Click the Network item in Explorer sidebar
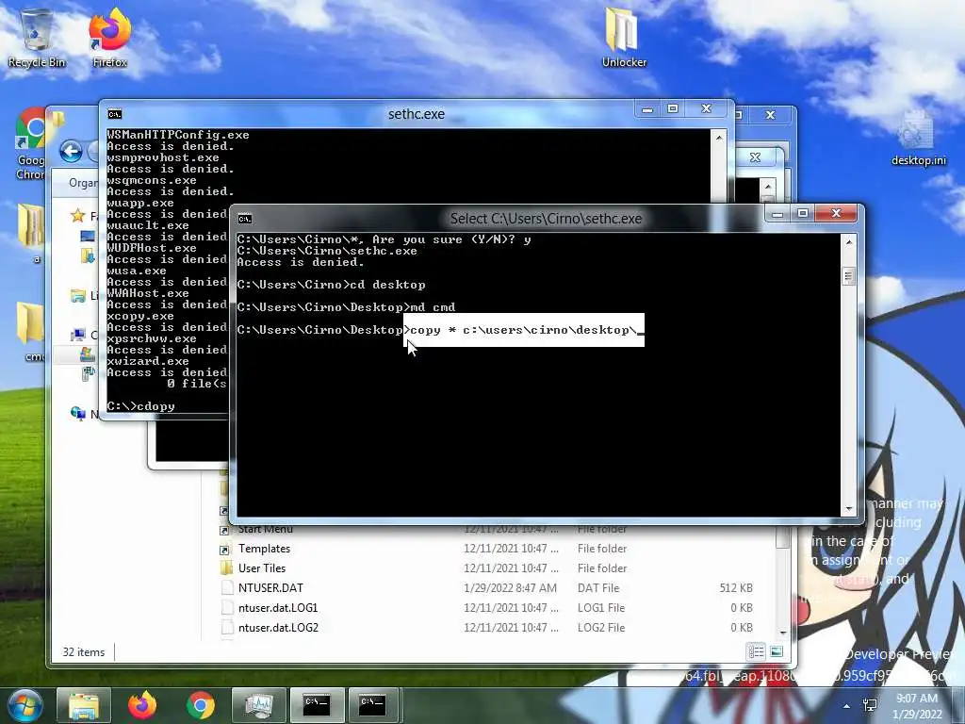965x724 pixels. (x=85, y=414)
